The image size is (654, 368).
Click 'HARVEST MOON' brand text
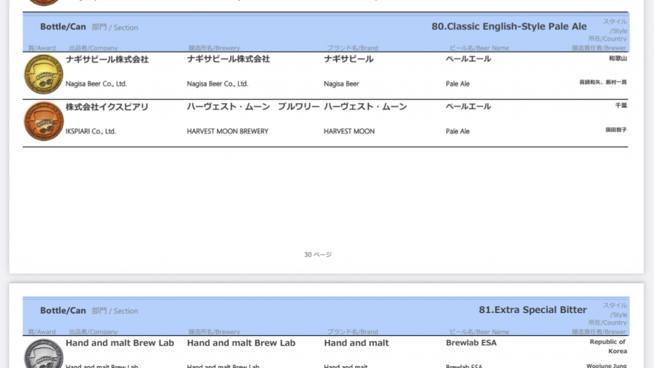(x=349, y=132)
